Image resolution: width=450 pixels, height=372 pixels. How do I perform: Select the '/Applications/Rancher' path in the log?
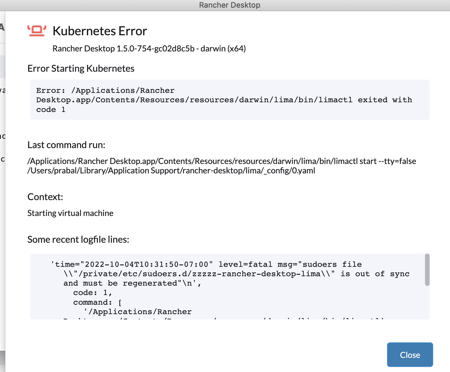click(x=138, y=311)
